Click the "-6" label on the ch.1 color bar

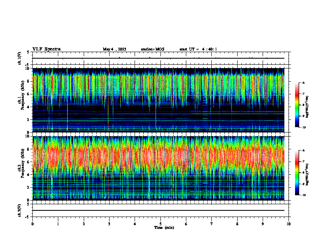[303, 82]
